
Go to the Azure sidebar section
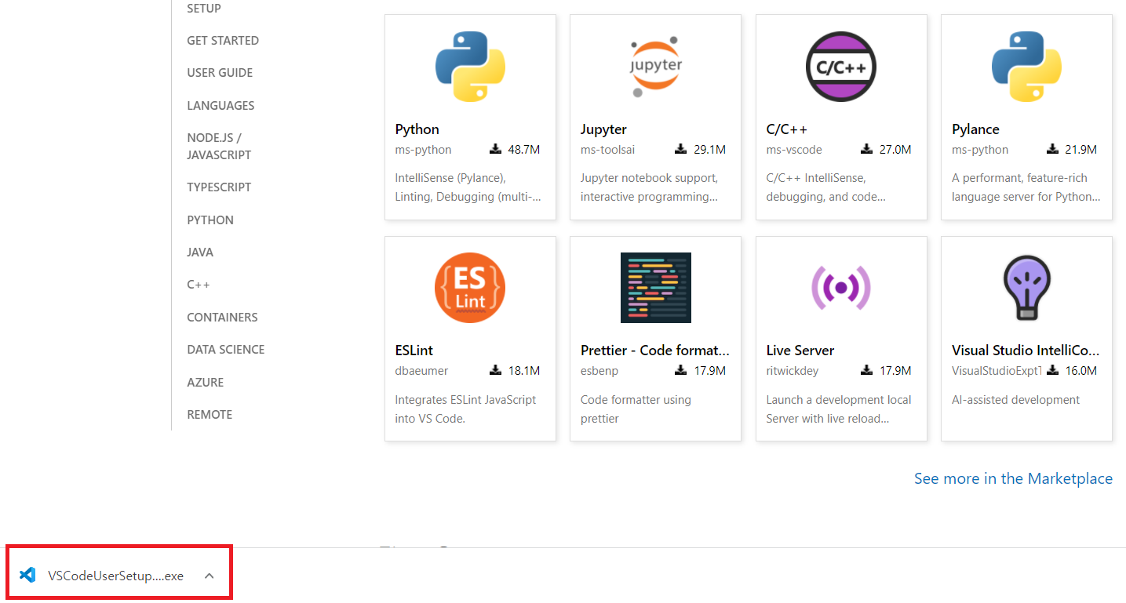tap(206, 383)
